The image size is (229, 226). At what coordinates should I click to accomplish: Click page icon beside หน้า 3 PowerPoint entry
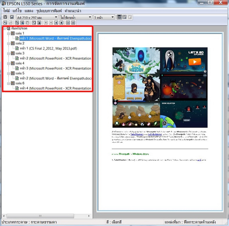tap(17, 69)
